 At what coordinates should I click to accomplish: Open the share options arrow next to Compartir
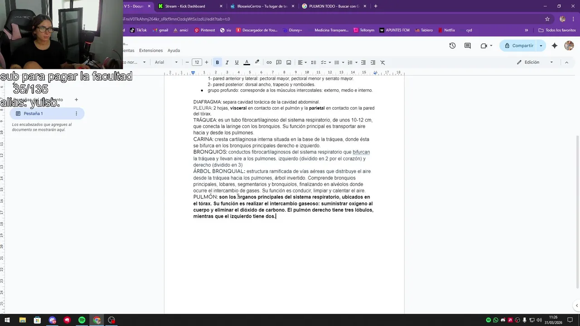541,46
